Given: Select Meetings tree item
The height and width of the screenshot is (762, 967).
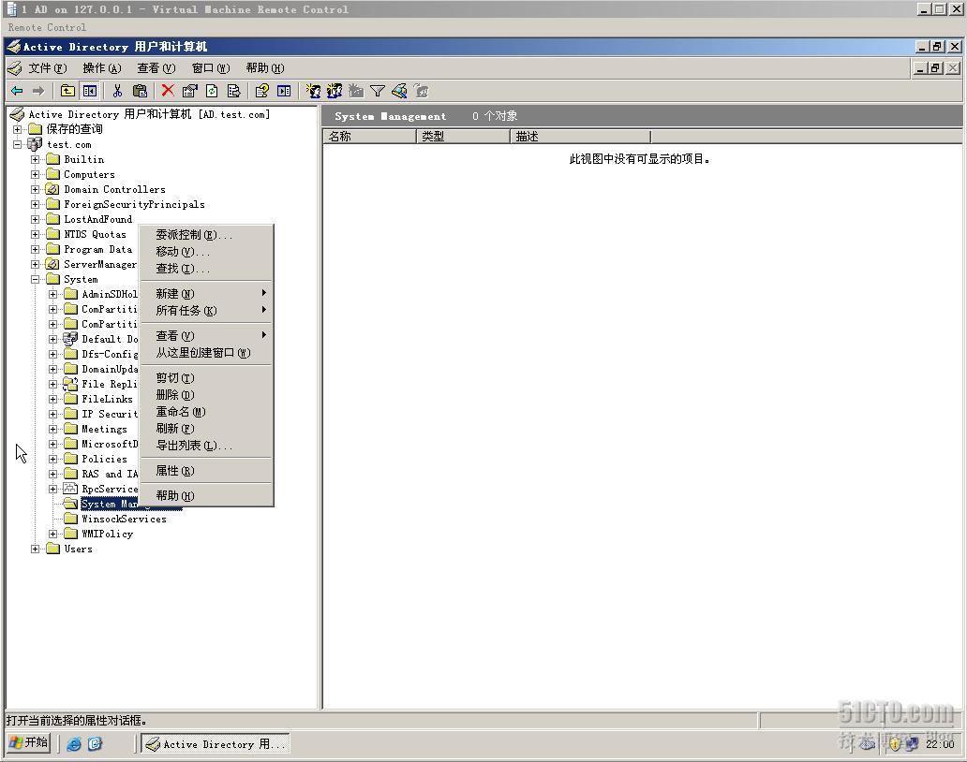Looking at the screenshot, I should (x=104, y=429).
